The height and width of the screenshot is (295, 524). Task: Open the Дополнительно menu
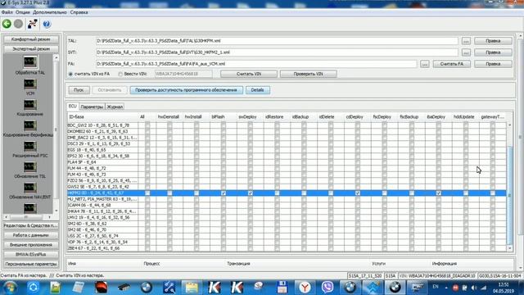(50, 12)
